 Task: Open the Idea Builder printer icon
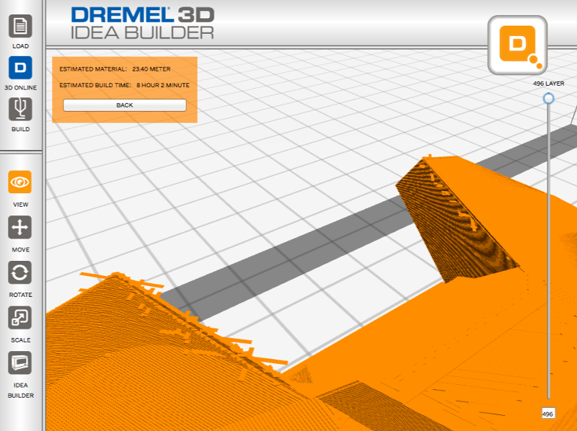(x=20, y=363)
